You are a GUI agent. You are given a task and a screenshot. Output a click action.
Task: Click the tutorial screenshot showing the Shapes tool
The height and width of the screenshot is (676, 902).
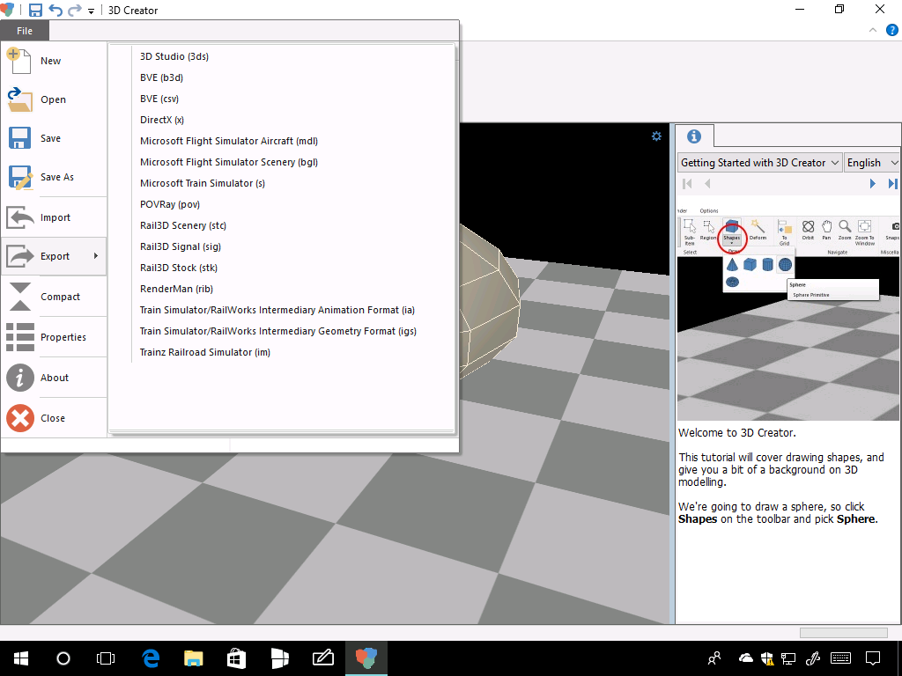(x=788, y=312)
